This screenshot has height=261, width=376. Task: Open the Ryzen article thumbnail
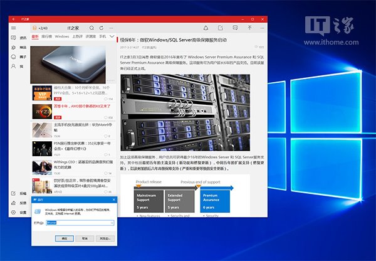pos(42,112)
